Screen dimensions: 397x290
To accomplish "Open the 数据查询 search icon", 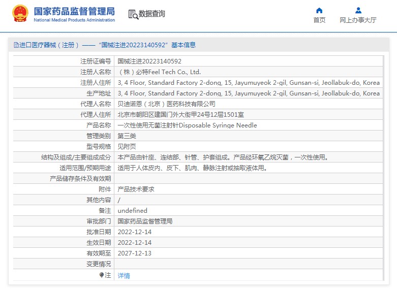I will [133, 14].
